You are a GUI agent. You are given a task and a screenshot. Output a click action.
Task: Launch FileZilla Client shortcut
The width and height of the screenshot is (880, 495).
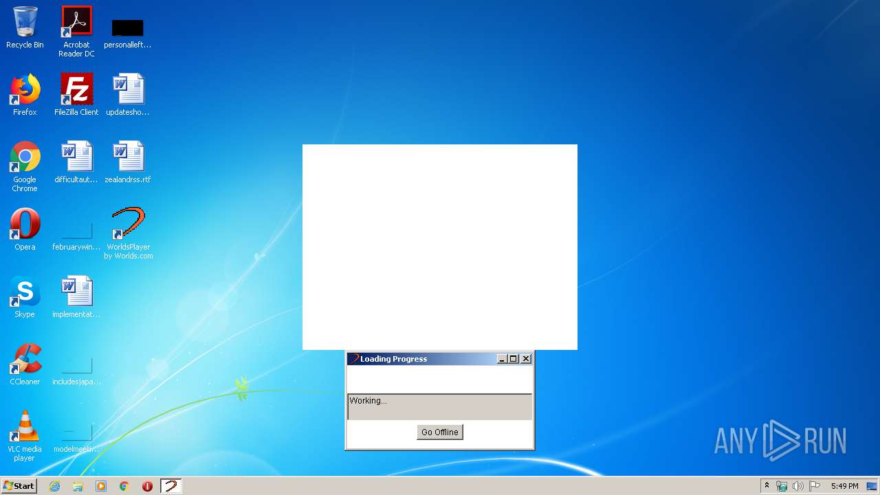76,95
